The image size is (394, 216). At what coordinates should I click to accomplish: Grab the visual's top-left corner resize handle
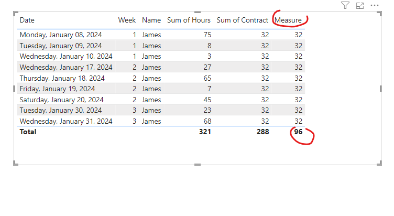tap(15, 13)
